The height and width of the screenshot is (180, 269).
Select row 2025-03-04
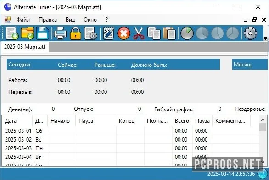click(x=130, y=157)
